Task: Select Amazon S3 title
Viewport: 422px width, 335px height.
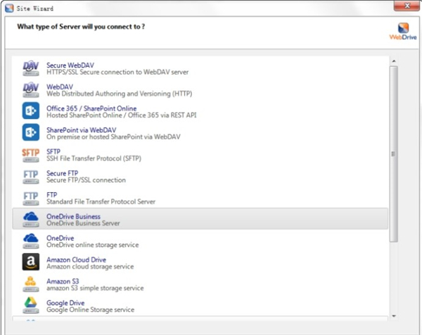Action: [x=63, y=281]
